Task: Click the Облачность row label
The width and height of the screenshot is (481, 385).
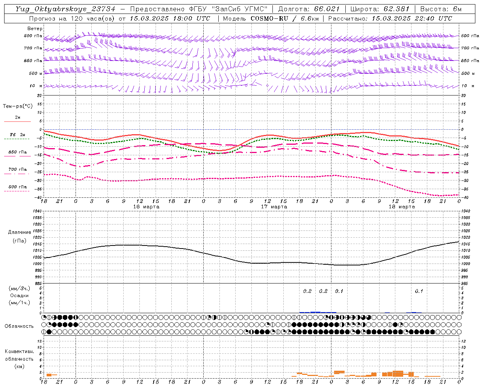Action: [x=19, y=326]
